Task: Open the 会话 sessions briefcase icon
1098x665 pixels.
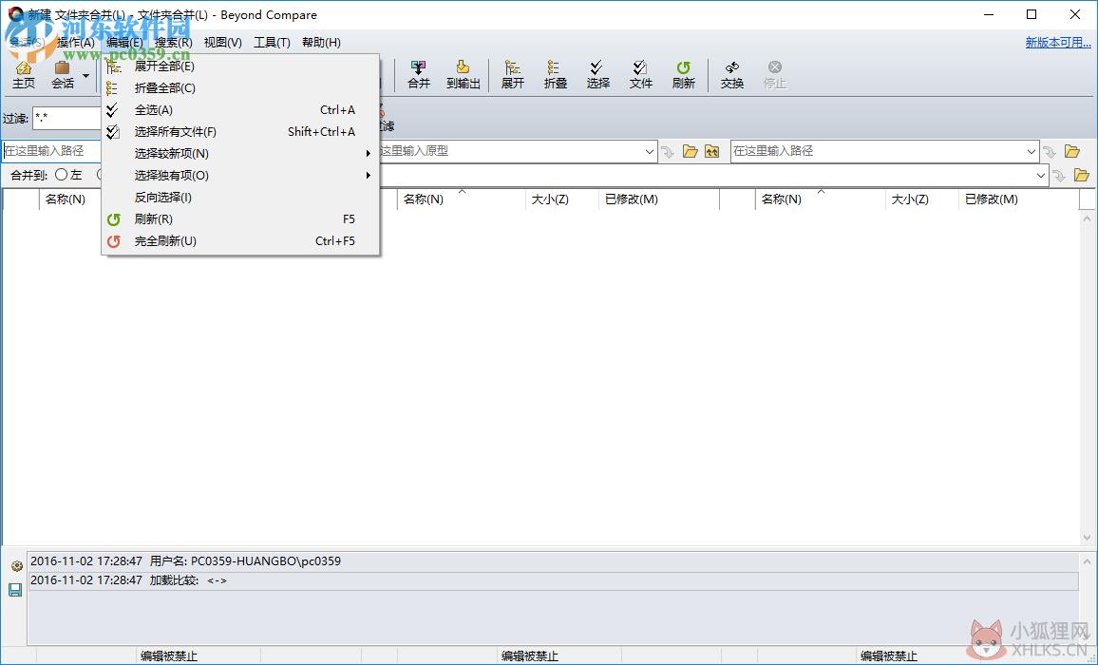Action: click(63, 75)
